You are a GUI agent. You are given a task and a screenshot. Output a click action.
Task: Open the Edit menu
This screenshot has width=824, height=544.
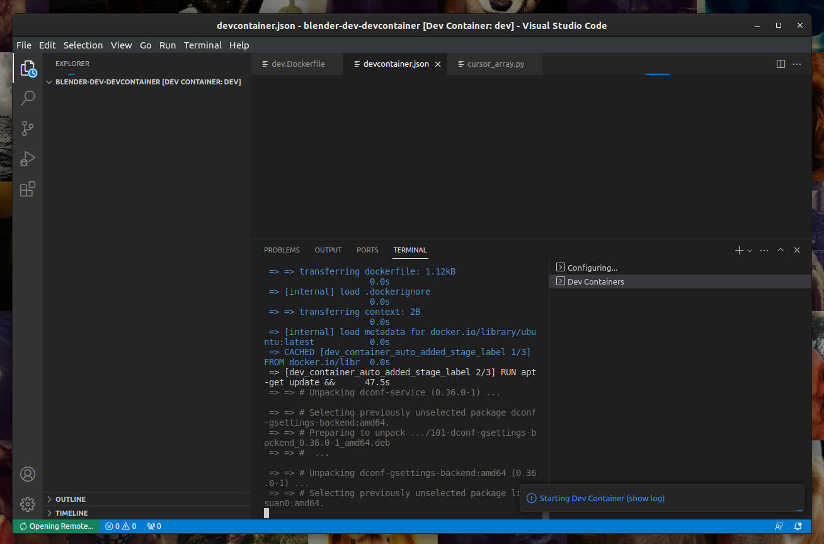47,45
